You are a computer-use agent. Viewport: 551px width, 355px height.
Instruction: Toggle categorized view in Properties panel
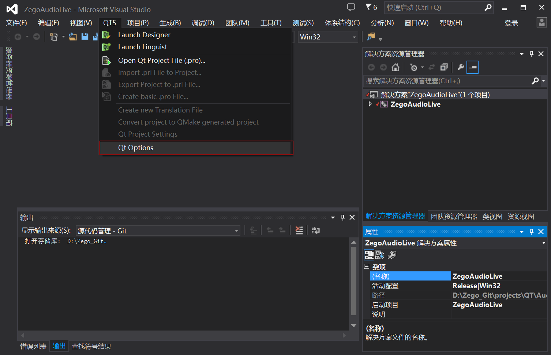pyautogui.click(x=369, y=255)
